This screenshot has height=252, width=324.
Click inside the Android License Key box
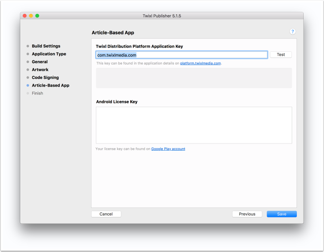point(194,125)
